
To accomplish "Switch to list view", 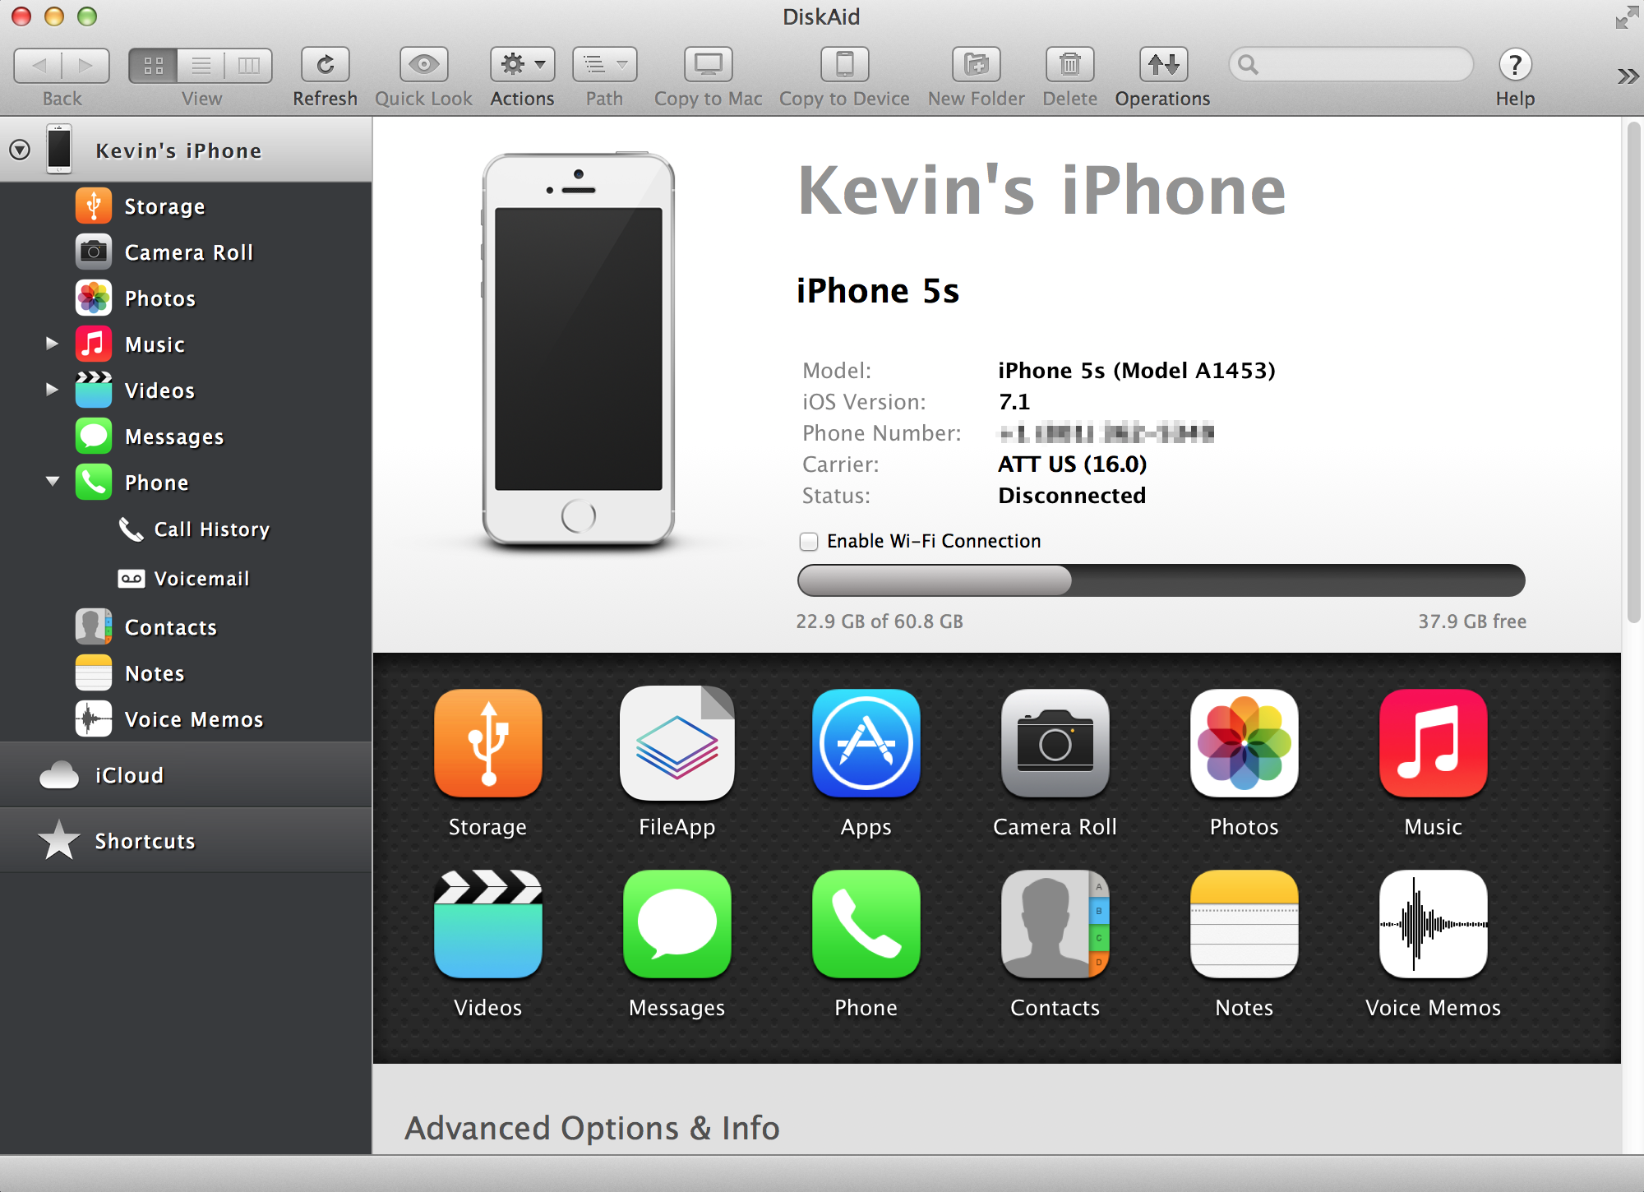I will pos(201,65).
